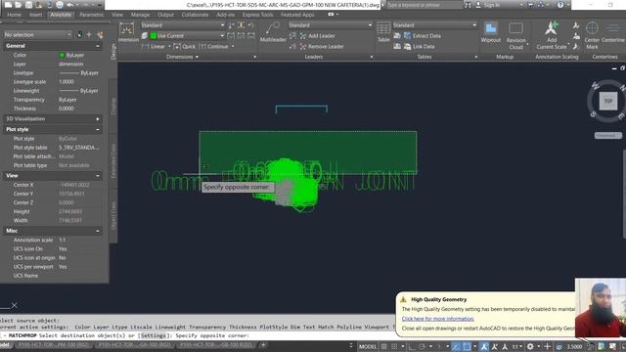Open the table style Standard dropdown
This screenshot has height=352, width=626.
pyautogui.click(x=434, y=25)
